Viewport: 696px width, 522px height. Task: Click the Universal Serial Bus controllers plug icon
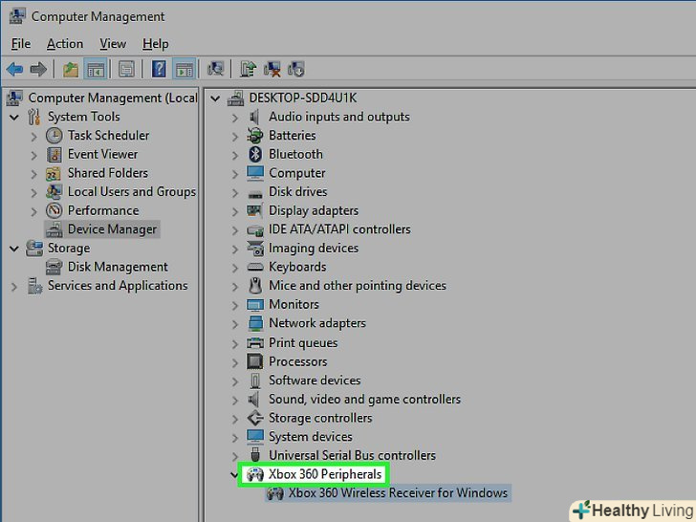(254, 455)
